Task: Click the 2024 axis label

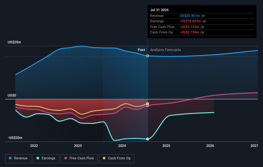Action: (122, 146)
